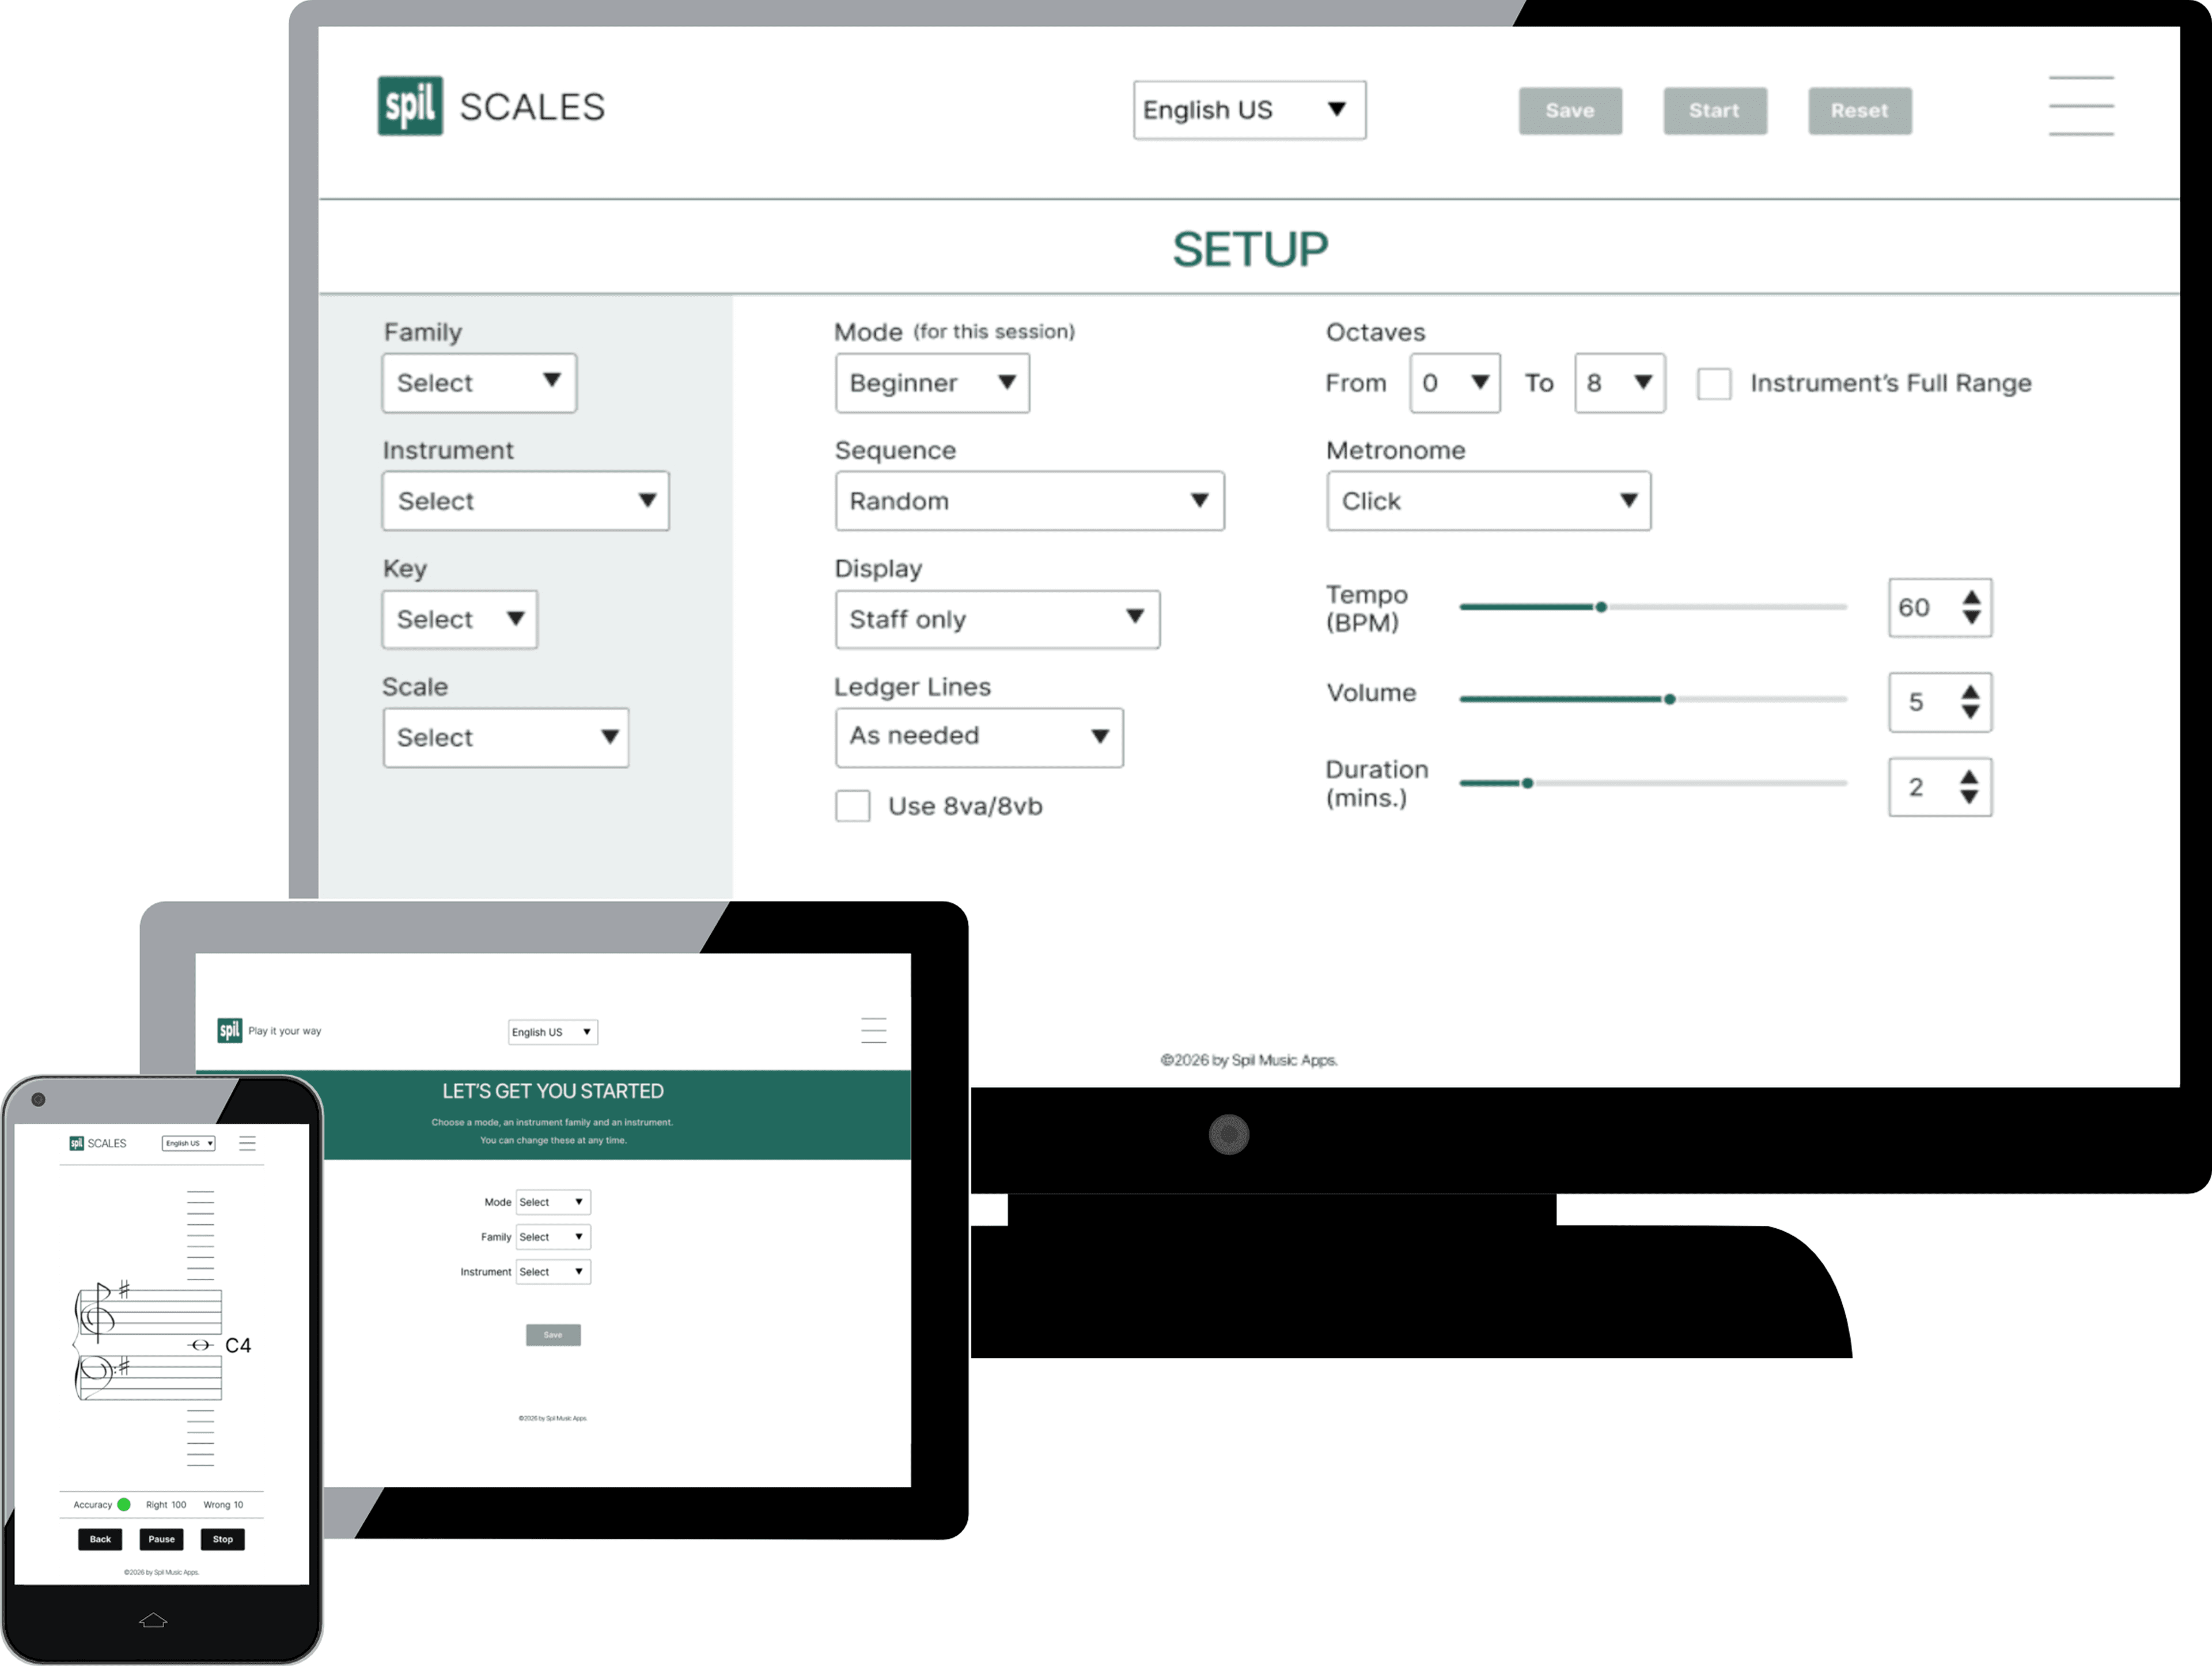Screen dimensions: 2212x1666
Task: Tap Stop on the phone playback bar
Action: (x=222, y=1539)
